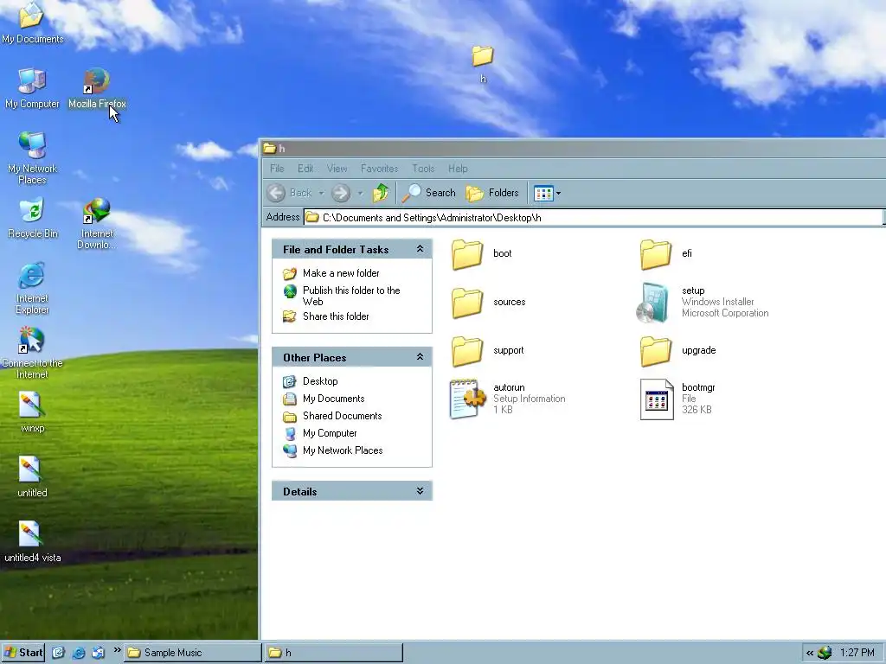
Task: Select the winxp image file on desktop
Action: [32, 412]
